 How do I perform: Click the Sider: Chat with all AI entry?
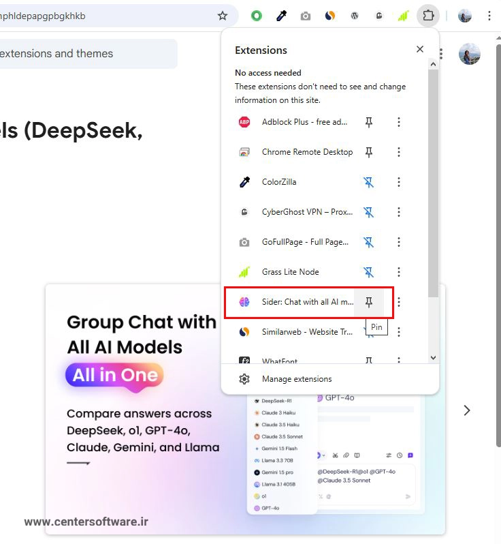click(x=294, y=302)
